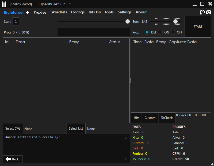Go back using the arrow Back button
214x166 pixels.
pos(13,159)
